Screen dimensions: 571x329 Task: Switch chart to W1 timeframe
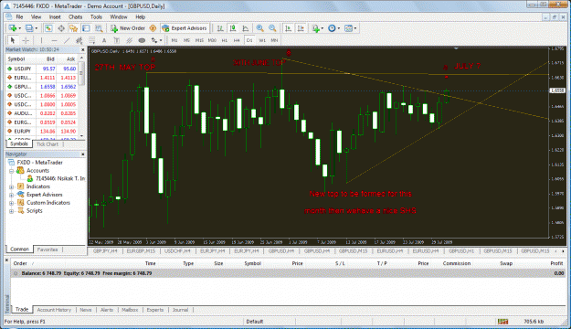click(x=262, y=40)
